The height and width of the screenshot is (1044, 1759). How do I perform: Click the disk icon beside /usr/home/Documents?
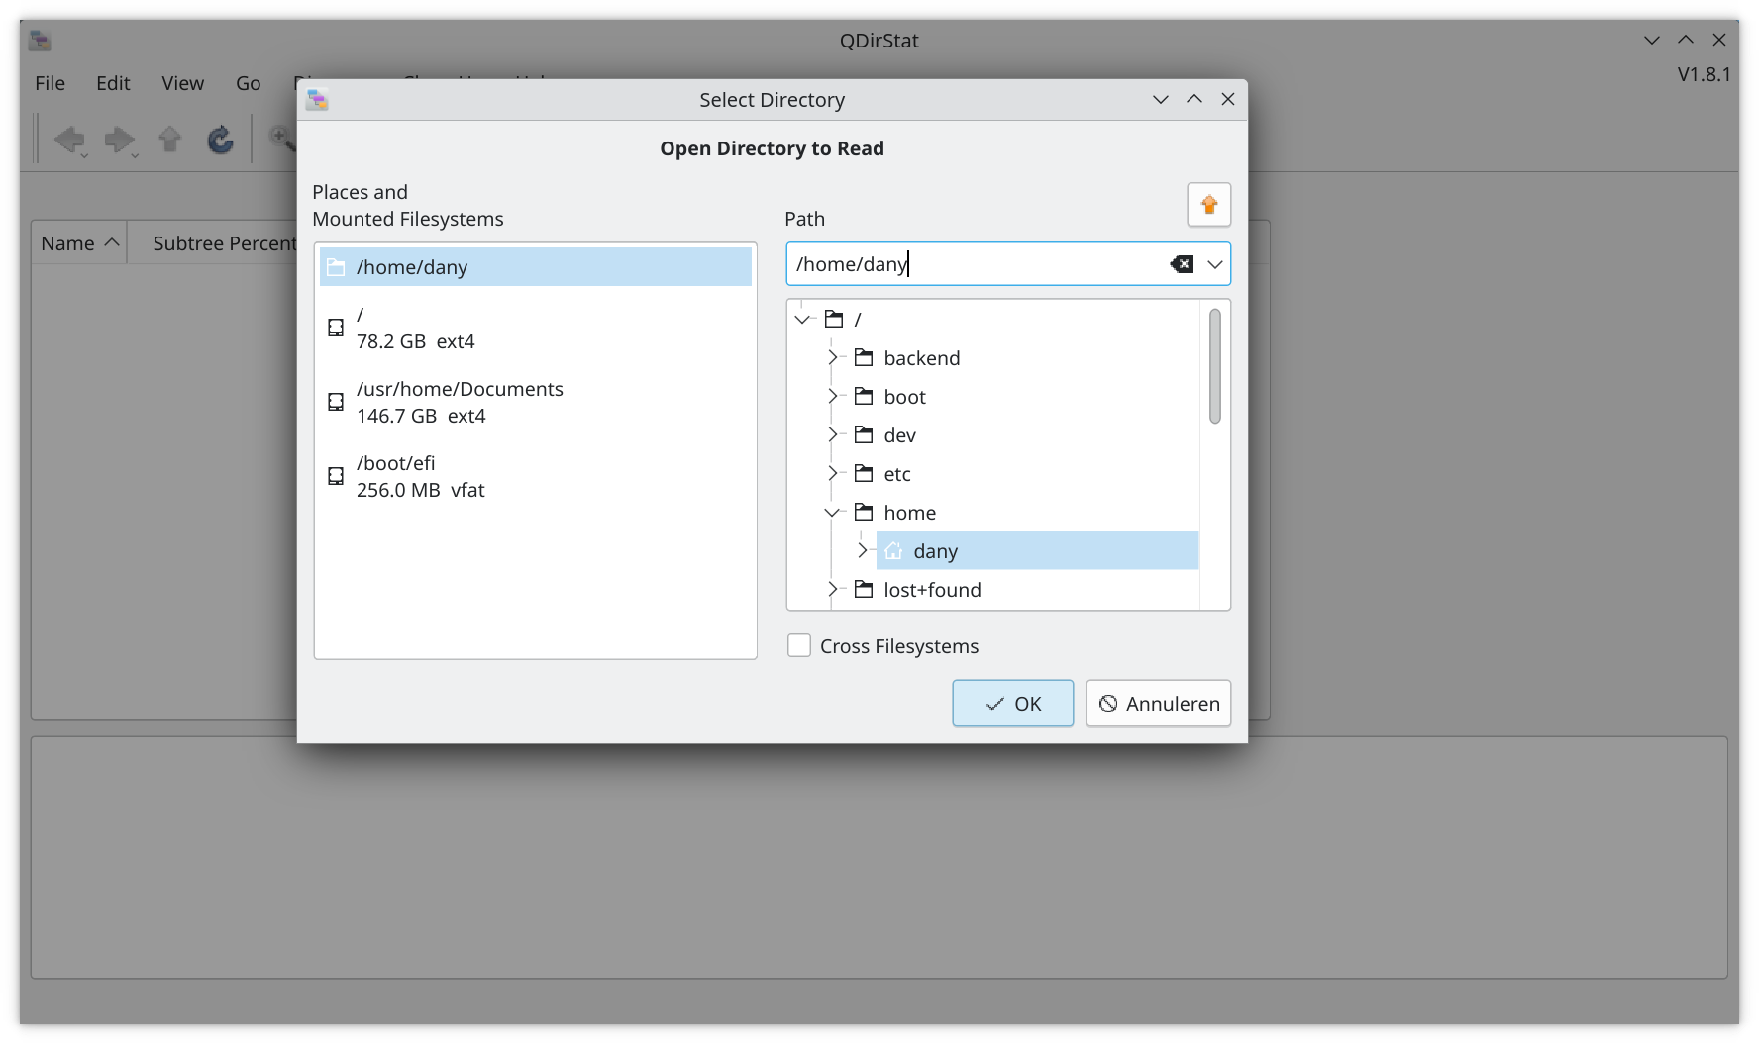point(336,402)
